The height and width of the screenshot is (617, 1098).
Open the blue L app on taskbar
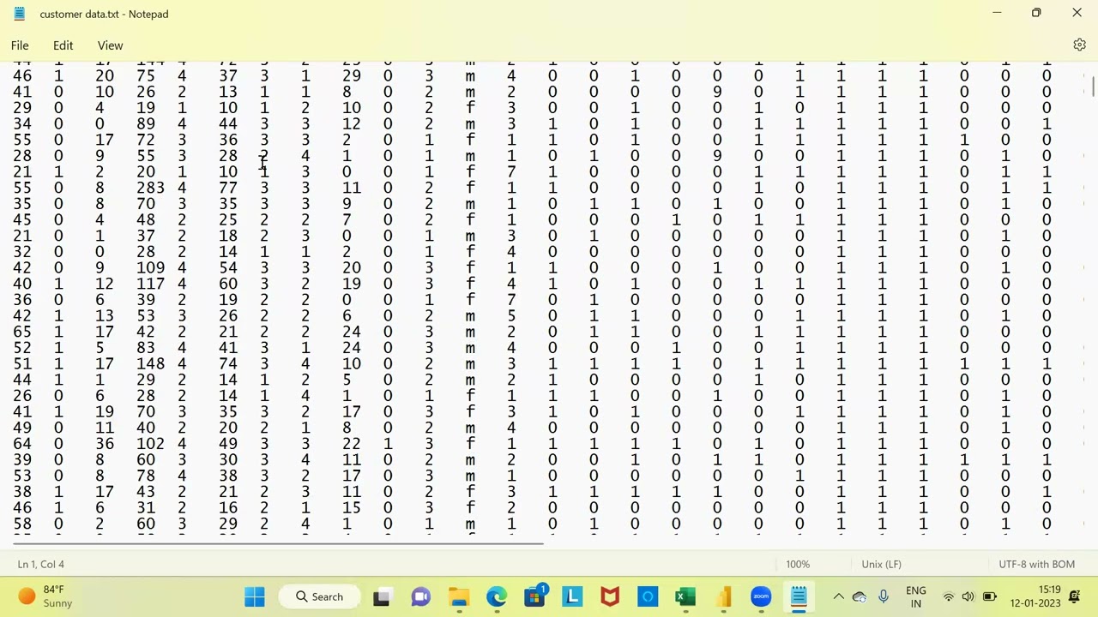tap(572, 596)
